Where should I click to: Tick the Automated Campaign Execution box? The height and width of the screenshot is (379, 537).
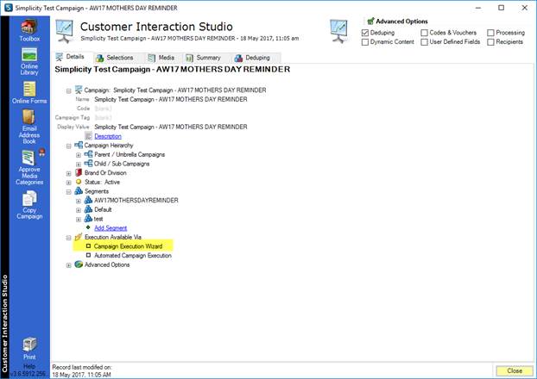[88, 255]
